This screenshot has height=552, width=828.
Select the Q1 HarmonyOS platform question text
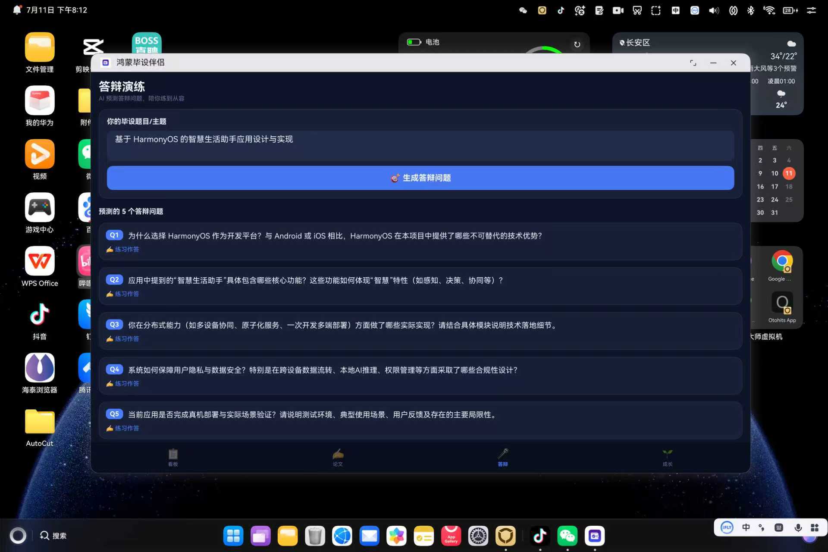(x=335, y=236)
